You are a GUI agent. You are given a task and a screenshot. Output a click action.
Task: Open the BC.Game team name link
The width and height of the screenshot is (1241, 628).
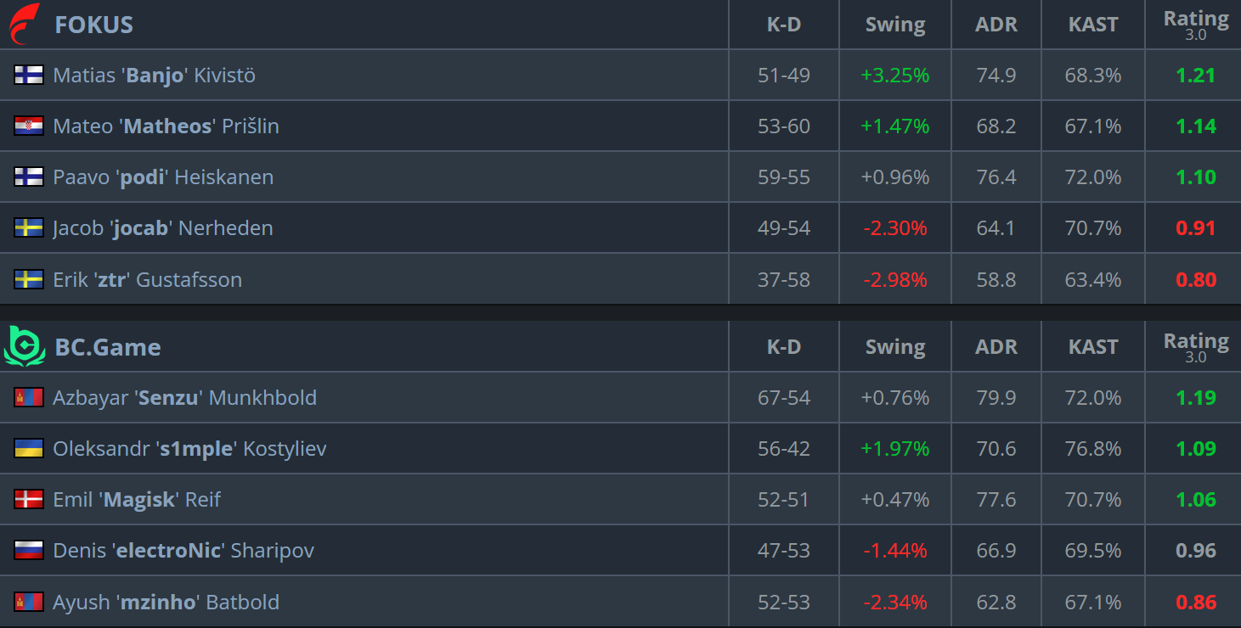click(x=108, y=347)
